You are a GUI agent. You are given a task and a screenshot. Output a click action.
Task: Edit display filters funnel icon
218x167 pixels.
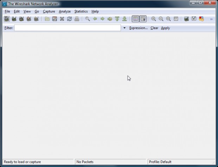coord(194,19)
